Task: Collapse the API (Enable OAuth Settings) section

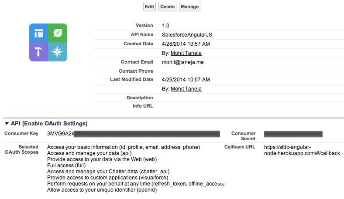Action: pyautogui.click(x=7, y=124)
